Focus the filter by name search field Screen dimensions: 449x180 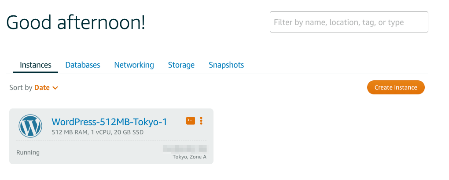(x=349, y=22)
